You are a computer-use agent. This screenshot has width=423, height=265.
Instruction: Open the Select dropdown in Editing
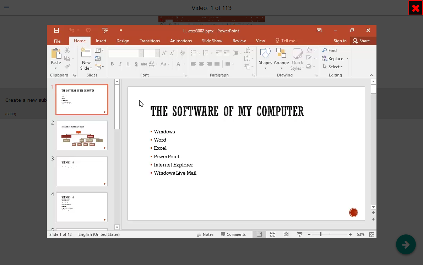(x=333, y=67)
